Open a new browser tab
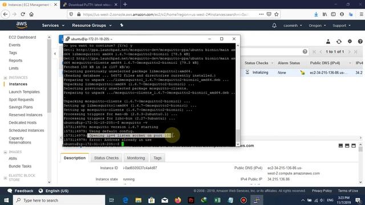 coord(125,5)
